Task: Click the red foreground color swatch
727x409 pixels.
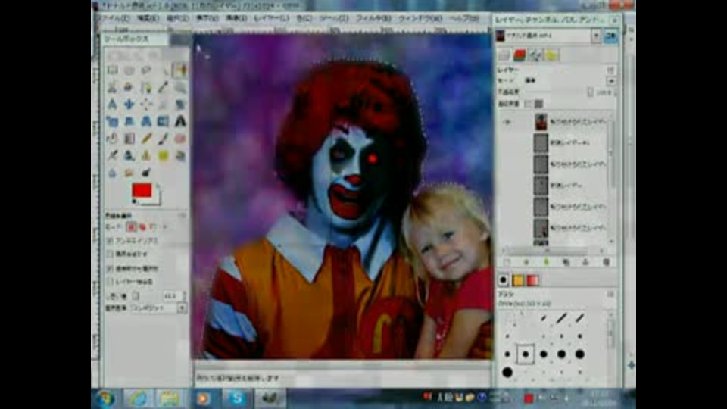Action: click(x=141, y=190)
